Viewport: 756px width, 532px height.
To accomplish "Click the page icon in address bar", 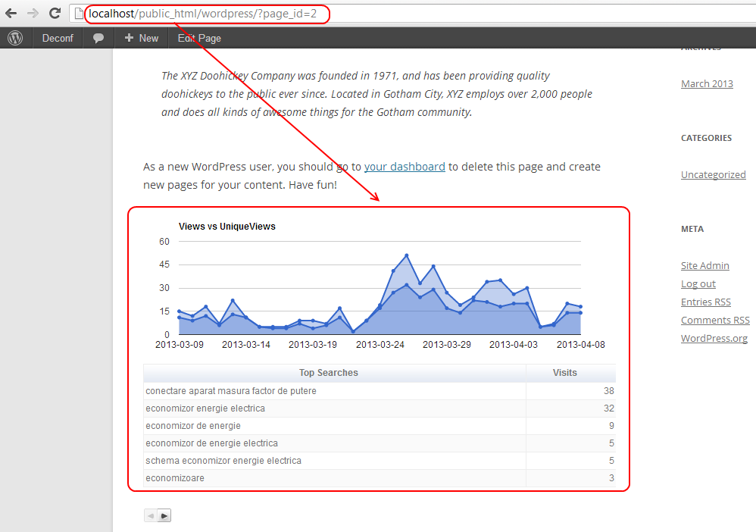I will 79,14.
